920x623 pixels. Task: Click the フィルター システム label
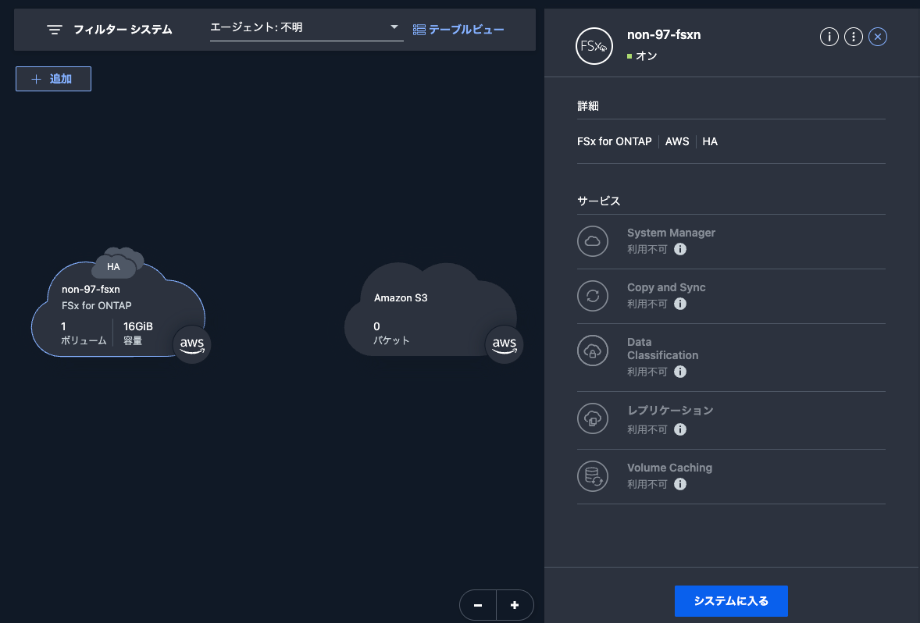123,30
